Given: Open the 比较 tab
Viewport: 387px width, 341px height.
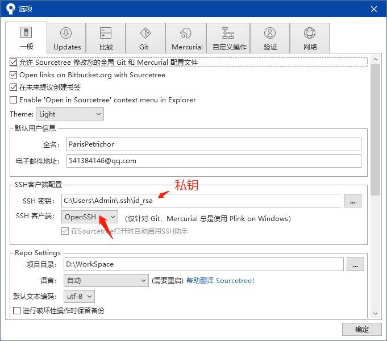Looking at the screenshot, I should tap(106, 38).
